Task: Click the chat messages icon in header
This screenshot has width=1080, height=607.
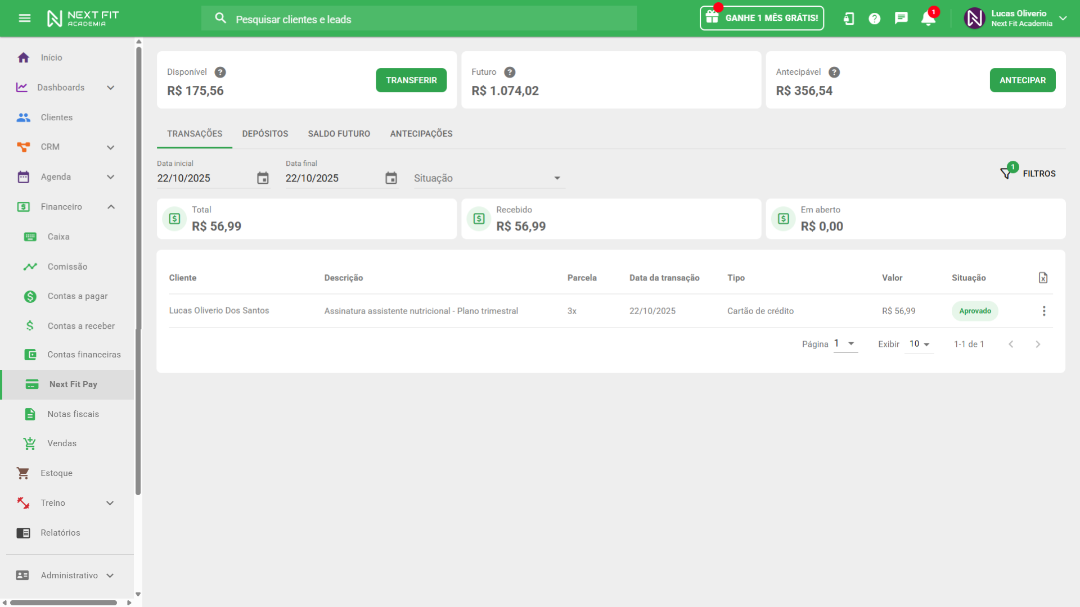Action: tap(901, 19)
